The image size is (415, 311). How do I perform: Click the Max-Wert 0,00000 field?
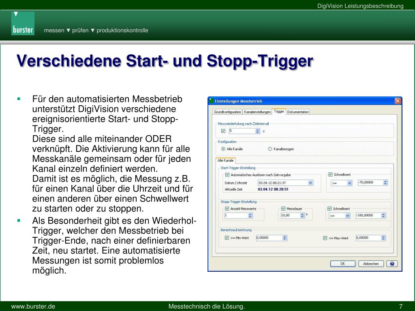[x=368, y=238]
